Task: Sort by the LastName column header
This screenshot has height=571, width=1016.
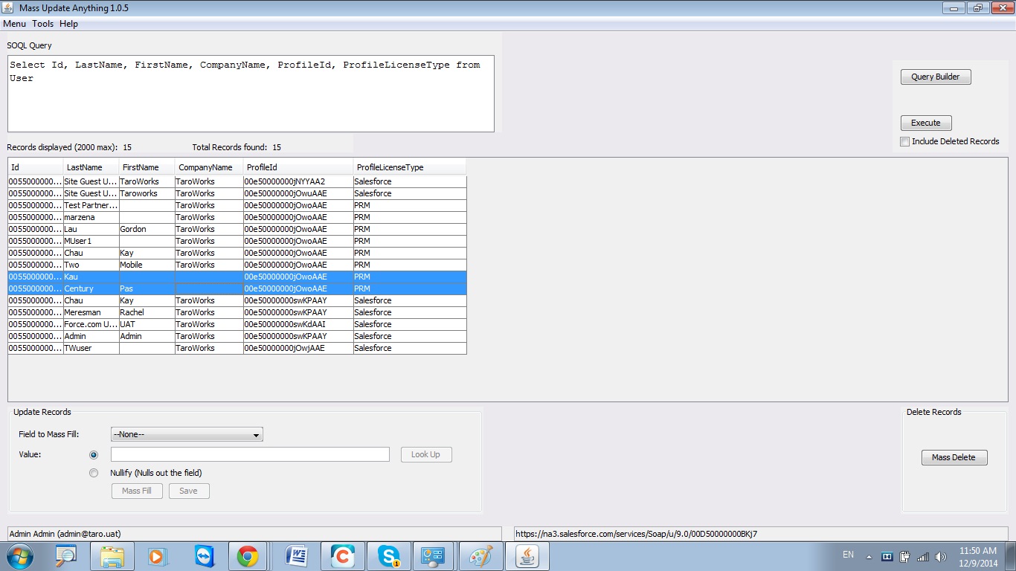Action: (x=91, y=167)
